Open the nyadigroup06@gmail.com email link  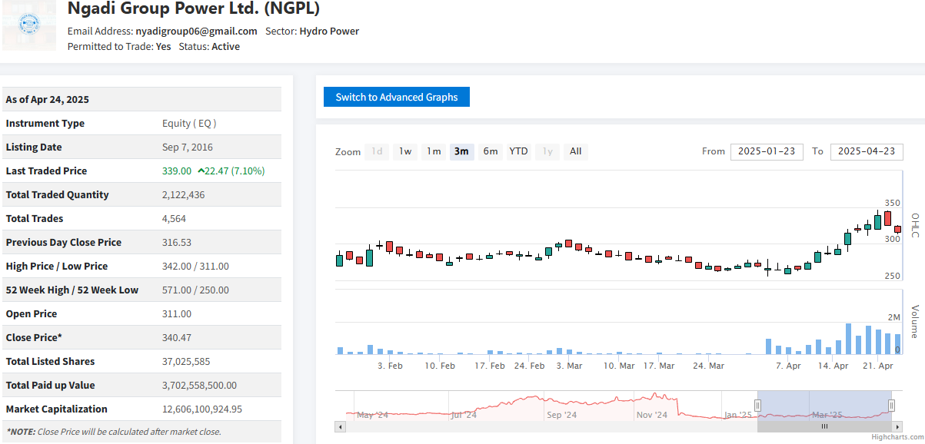click(x=196, y=31)
